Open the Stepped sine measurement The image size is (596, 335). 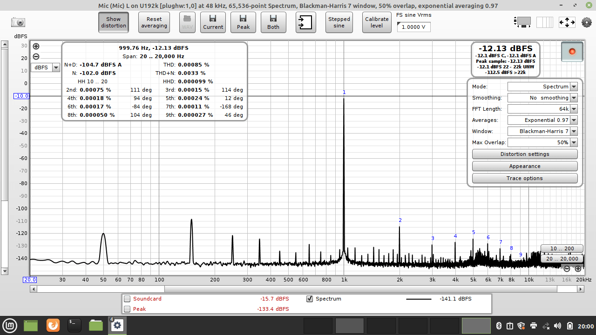coord(339,22)
